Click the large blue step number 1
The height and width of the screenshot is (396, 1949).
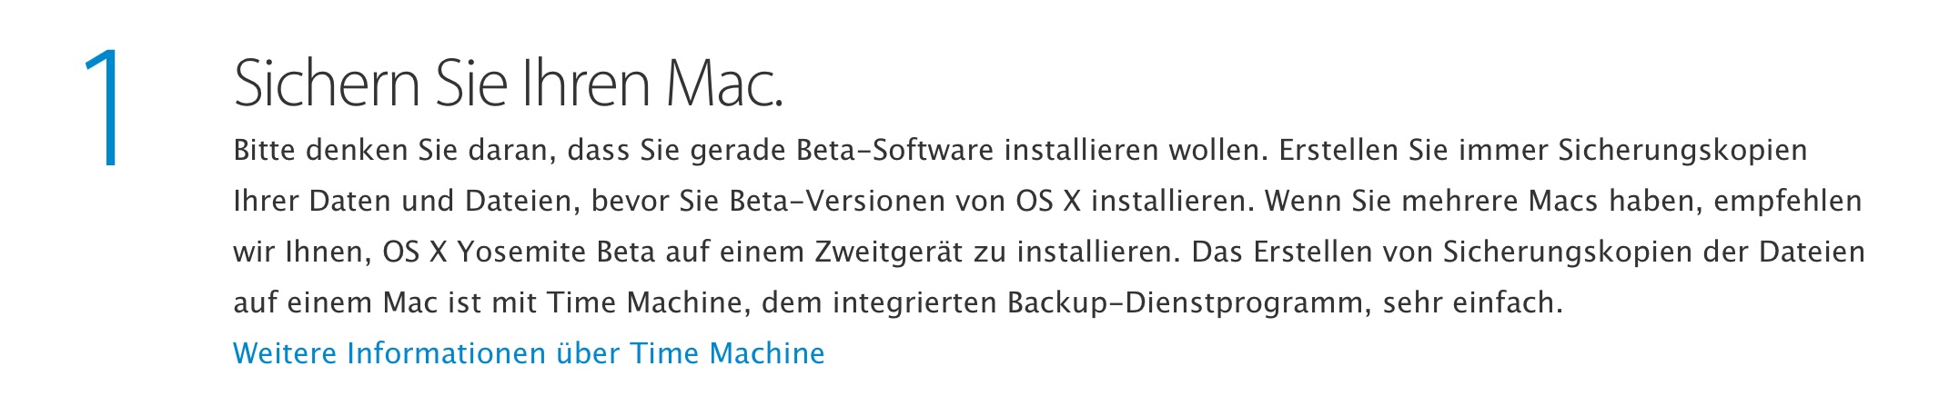point(102,108)
